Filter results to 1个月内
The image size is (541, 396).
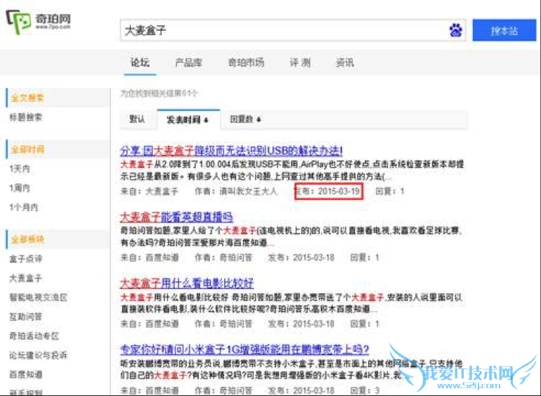[23, 207]
